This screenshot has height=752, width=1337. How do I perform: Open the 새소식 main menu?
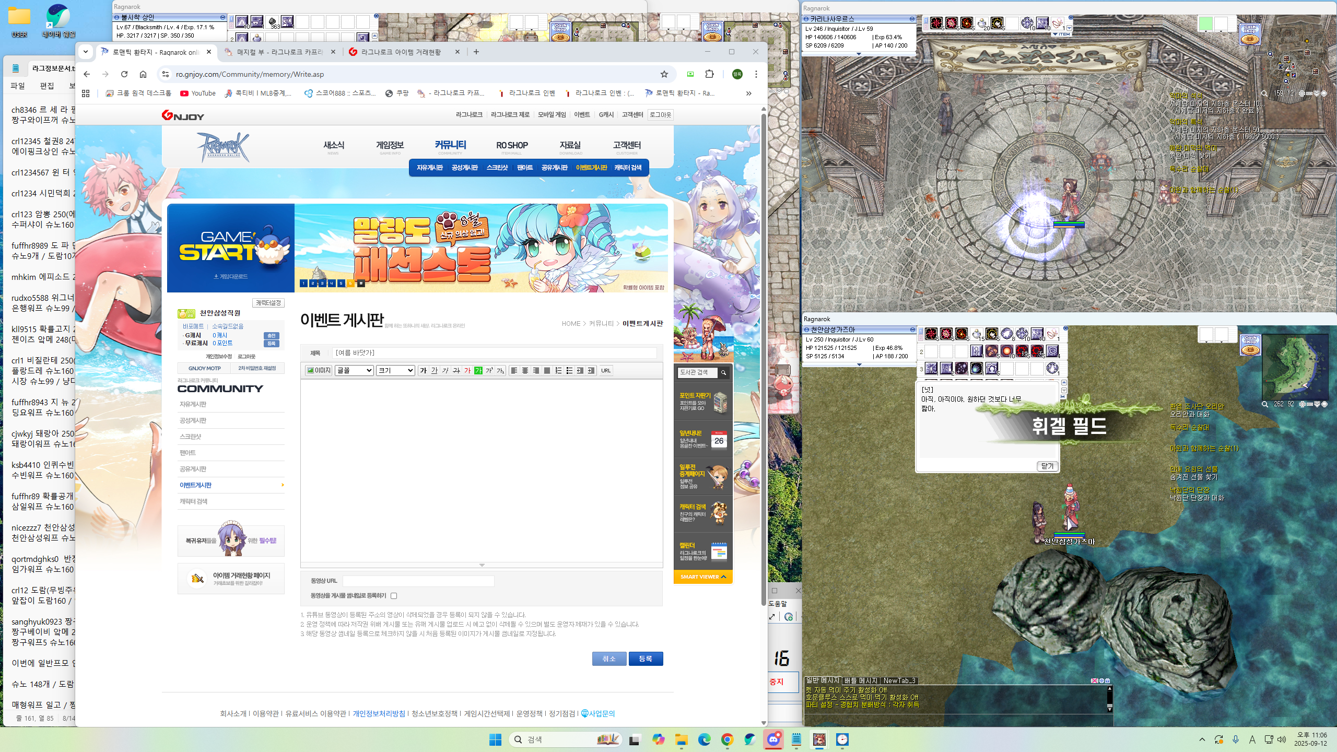point(334,146)
